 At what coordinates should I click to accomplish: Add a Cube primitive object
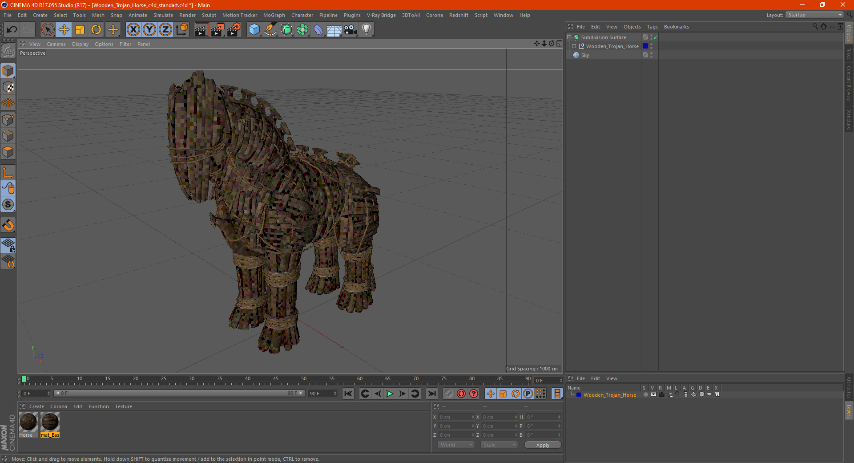click(x=254, y=30)
